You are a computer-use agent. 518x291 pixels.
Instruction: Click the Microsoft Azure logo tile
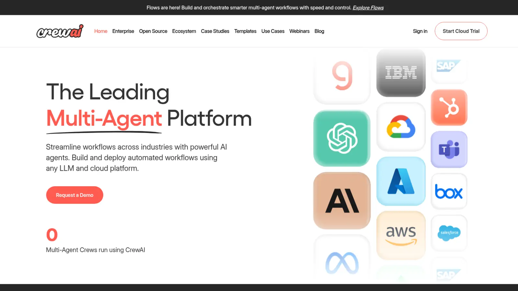[401, 181]
